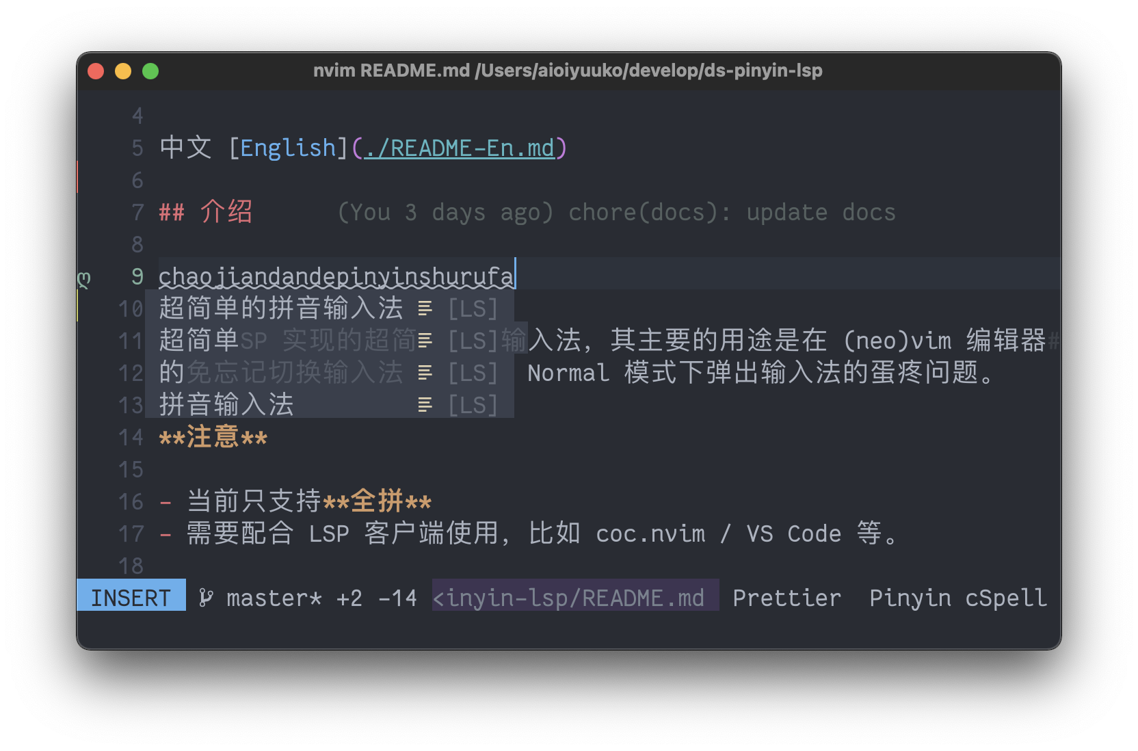Click the INSERT mode indicator
This screenshot has width=1138, height=751.
tap(131, 597)
